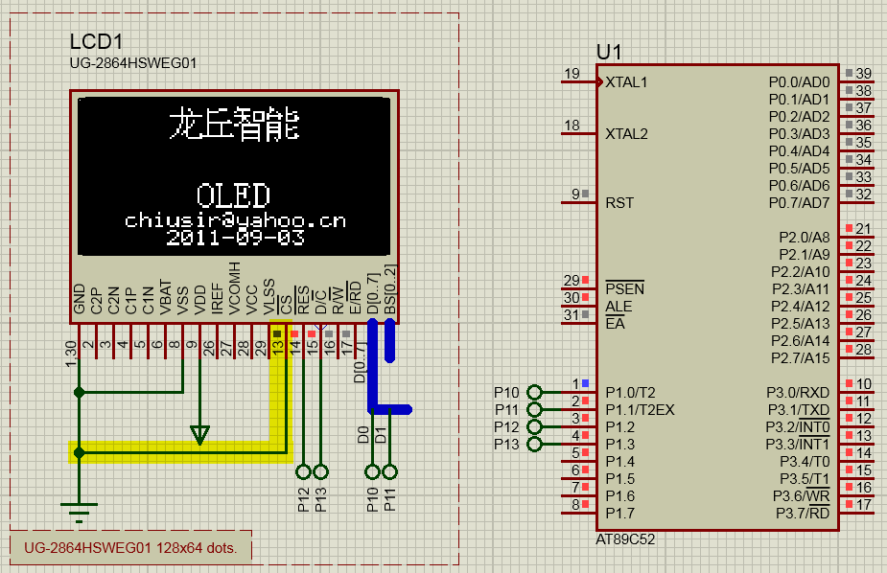Select the XTAL2 pin label on U1
The width and height of the screenshot is (887, 573).
click(x=627, y=134)
